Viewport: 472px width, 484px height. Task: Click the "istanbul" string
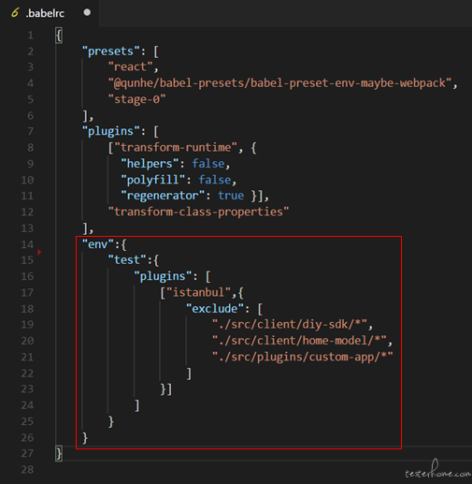[x=198, y=292]
